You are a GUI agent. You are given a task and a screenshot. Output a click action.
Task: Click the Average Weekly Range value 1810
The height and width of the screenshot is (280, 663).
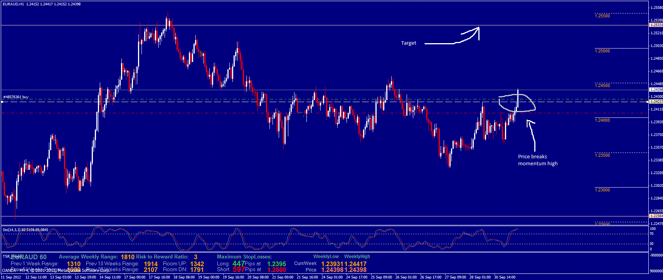tap(128, 257)
